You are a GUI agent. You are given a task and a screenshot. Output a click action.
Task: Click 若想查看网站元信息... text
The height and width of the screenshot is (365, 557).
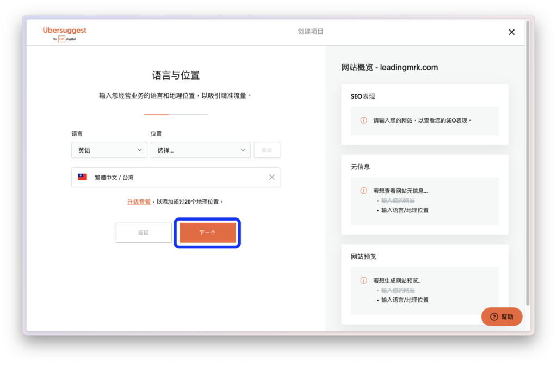[400, 191]
